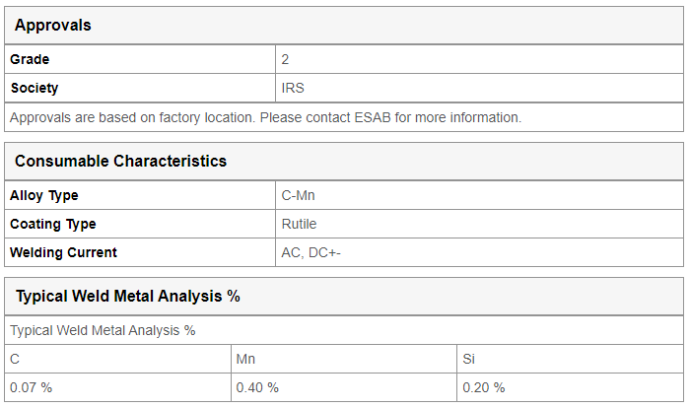The image size is (690, 408).
Task: Select the 0.40 % manganese value
Action: 257,387
